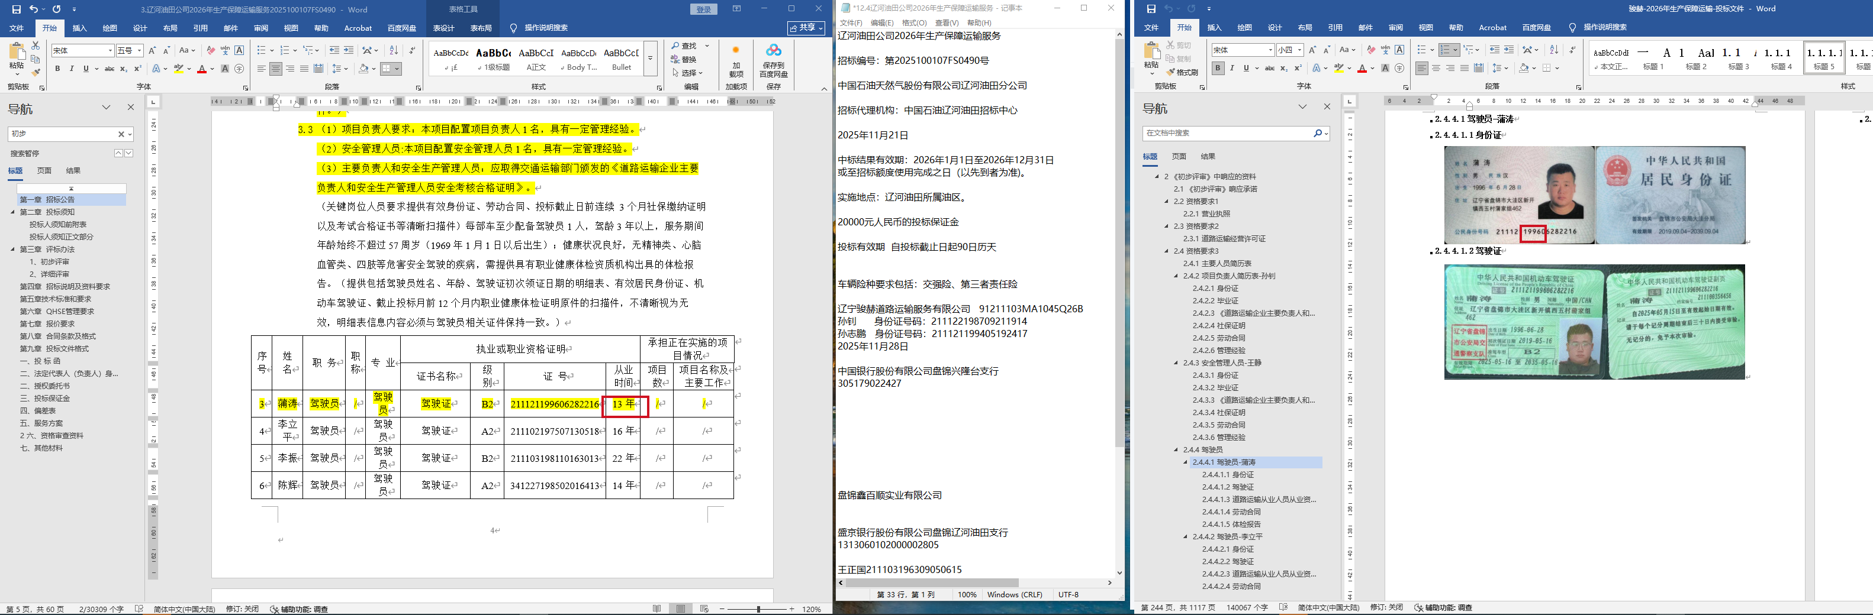Undo the last action in left Word window

coord(33,9)
